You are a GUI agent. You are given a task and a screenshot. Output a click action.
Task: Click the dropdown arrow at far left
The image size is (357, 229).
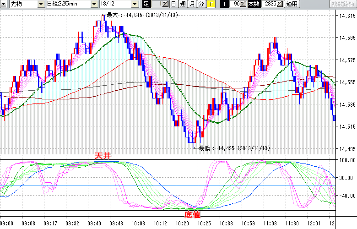click(3, 4)
